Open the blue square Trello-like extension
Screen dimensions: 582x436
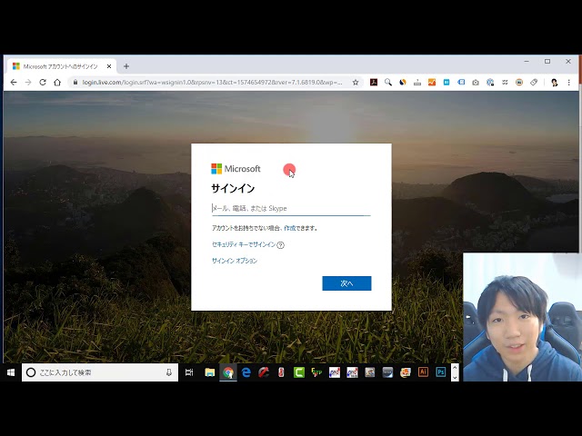click(447, 83)
